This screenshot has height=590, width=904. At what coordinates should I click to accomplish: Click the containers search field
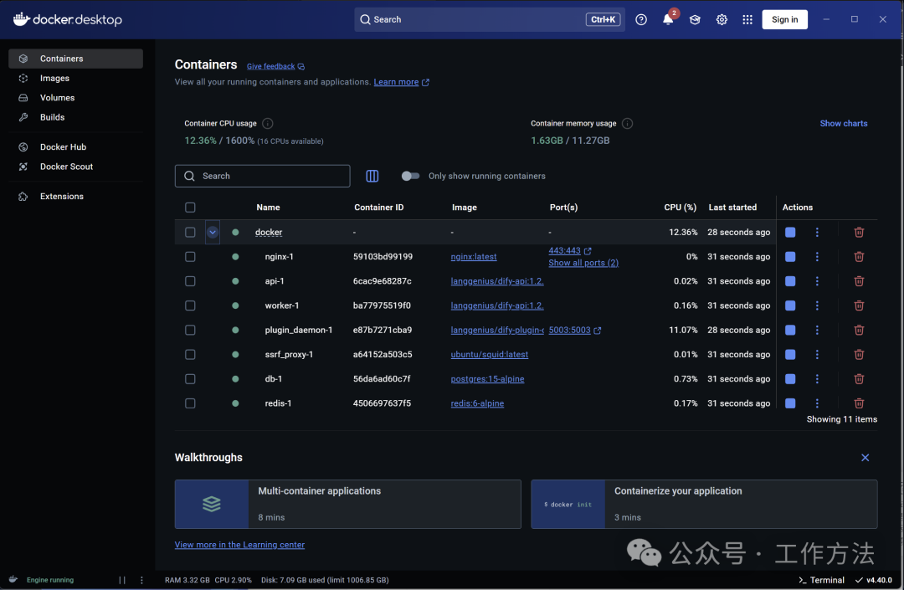pos(262,177)
